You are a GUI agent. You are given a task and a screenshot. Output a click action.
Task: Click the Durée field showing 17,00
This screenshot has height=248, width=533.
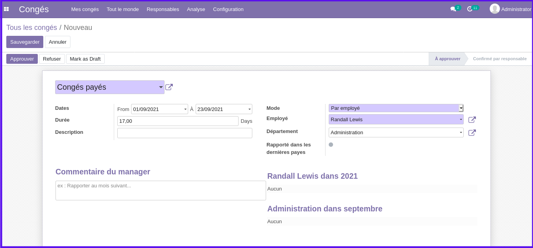pos(178,121)
